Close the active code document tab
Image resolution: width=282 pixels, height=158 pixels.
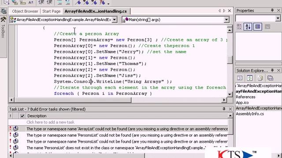(x=230, y=11)
